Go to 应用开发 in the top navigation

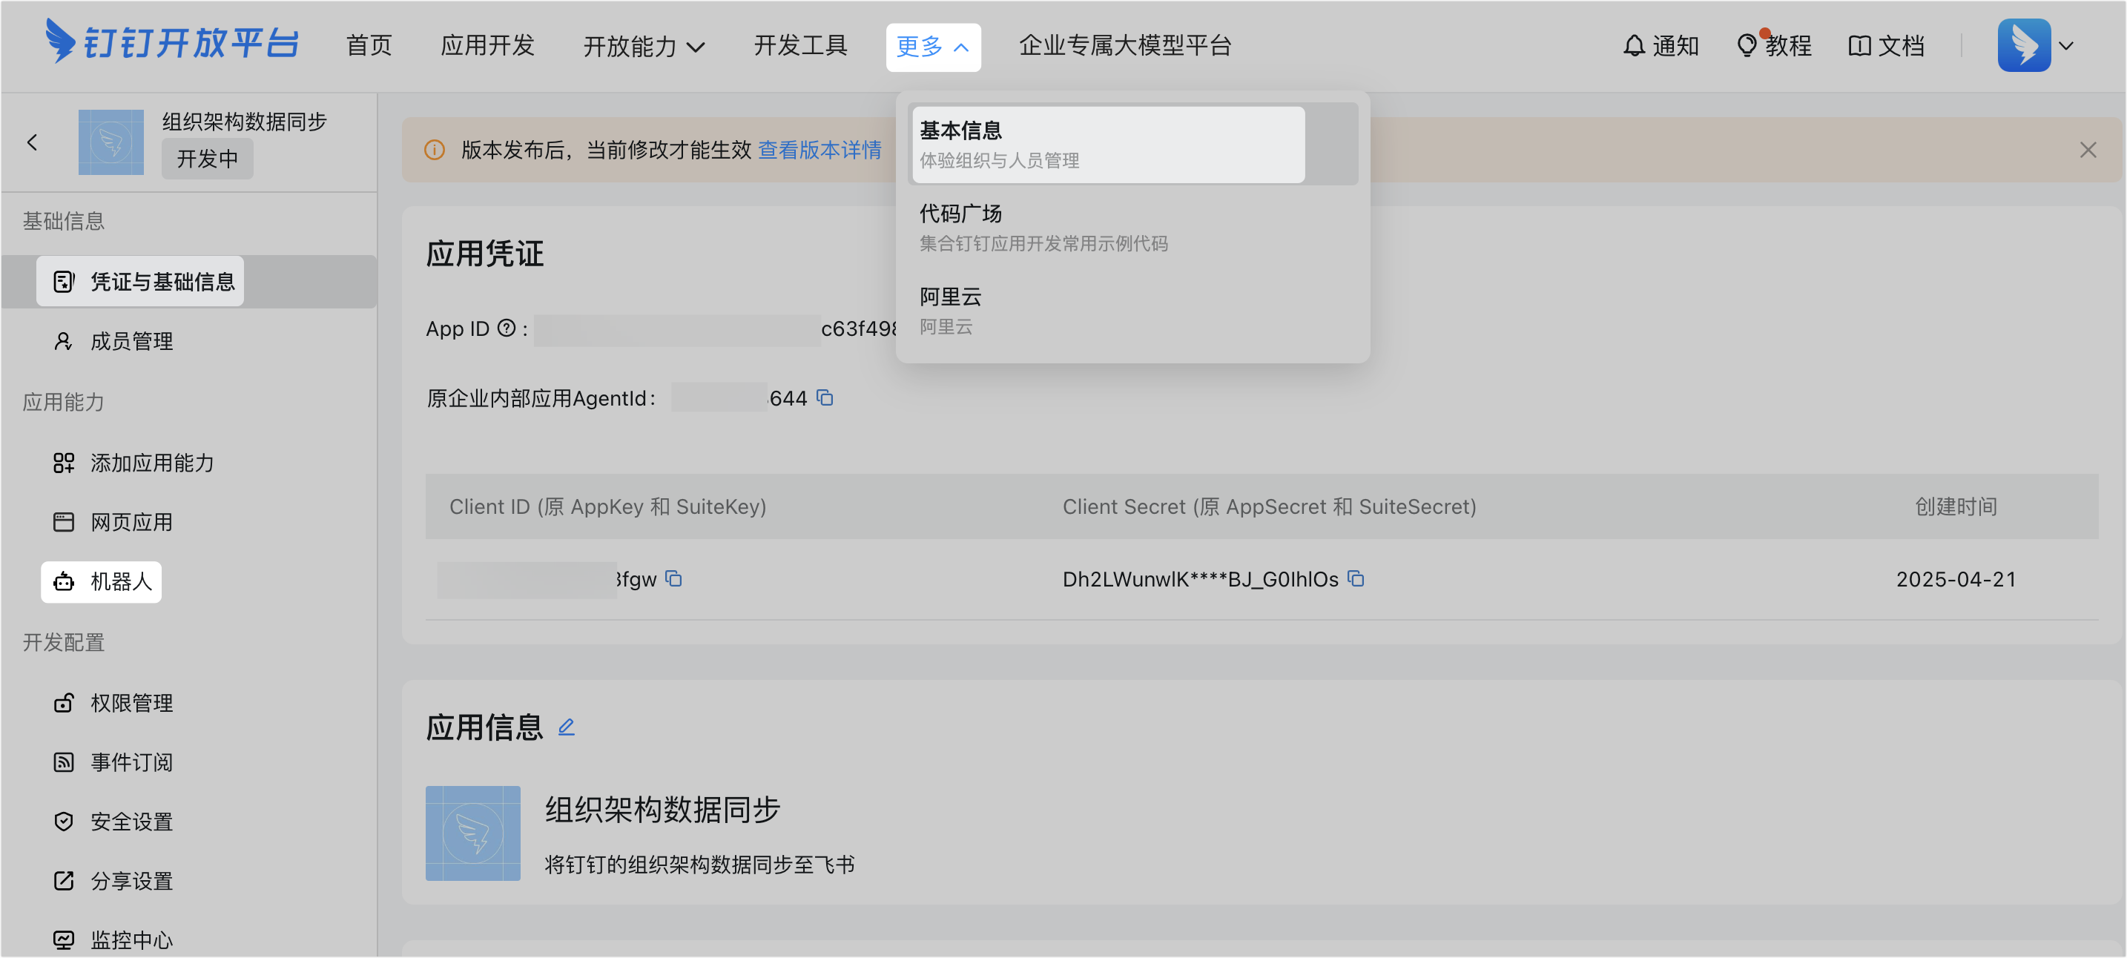click(487, 45)
